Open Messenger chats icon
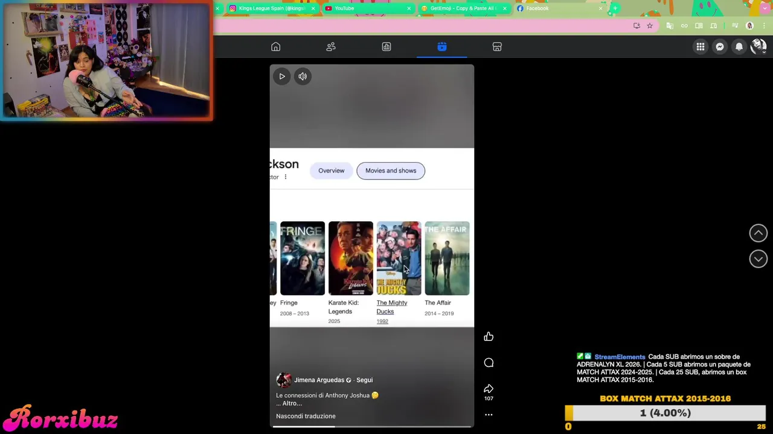This screenshot has height=434, width=773. [720, 47]
